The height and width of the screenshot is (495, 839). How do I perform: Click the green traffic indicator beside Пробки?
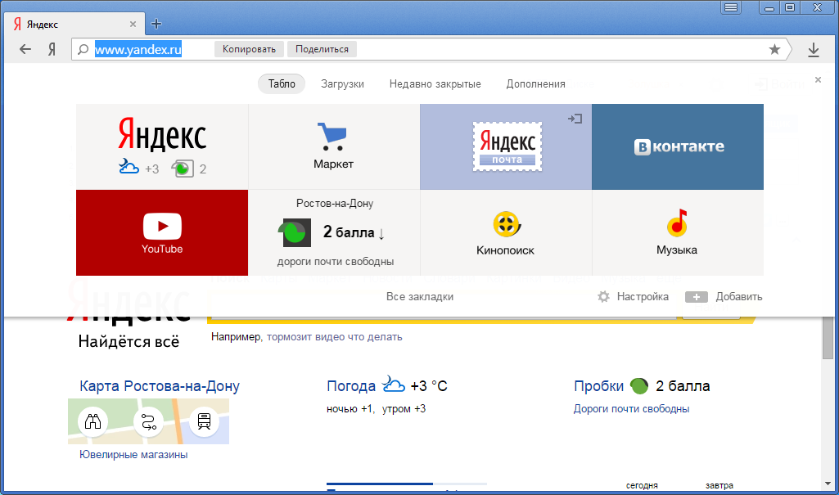(639, 385)
